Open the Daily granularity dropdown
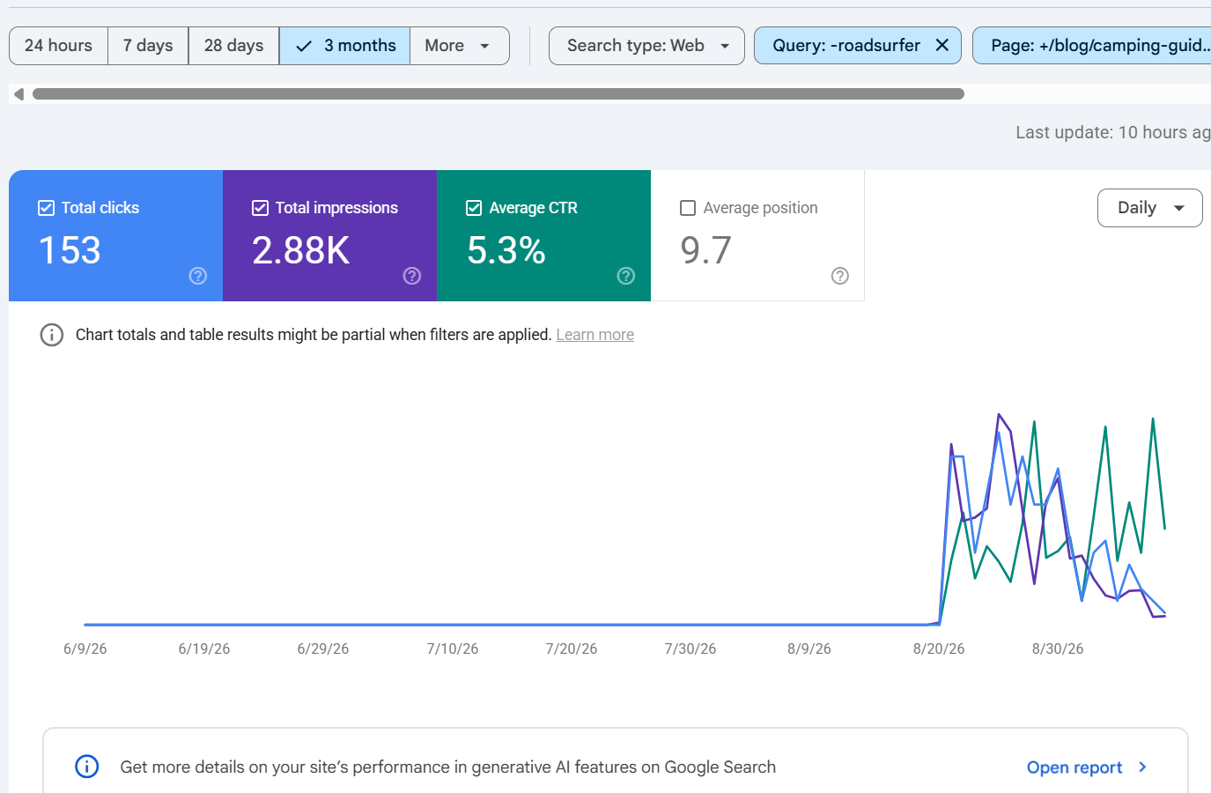Screen dimensions: 1211x793 click(x=1149, y=208)
